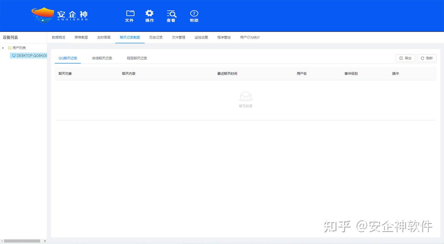The width and height of the screenshot is (444, 244).
Task: Click the 操作 column header in table
Action: 395,74
